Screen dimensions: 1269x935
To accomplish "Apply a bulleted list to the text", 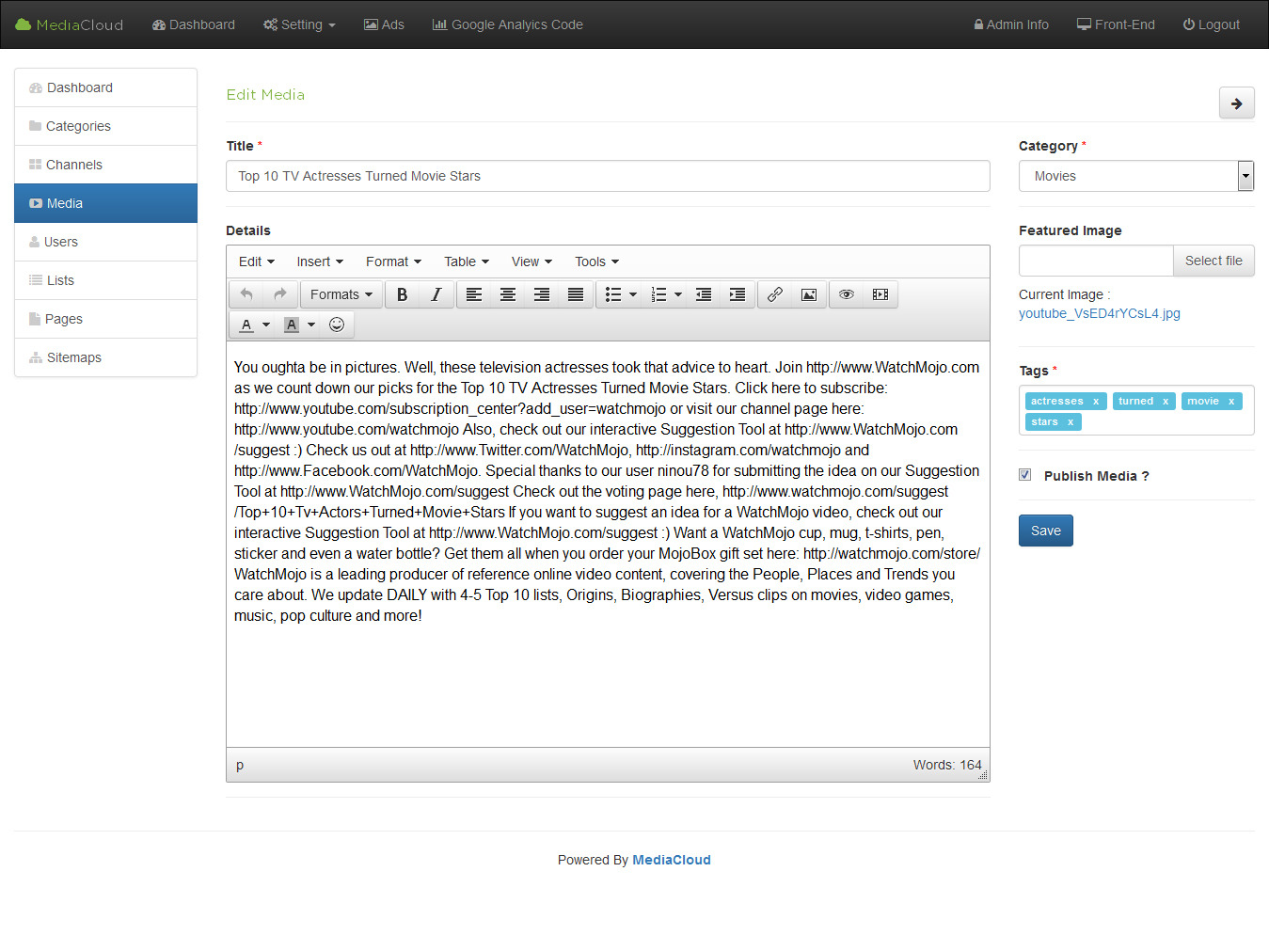I will coord(615,294).
